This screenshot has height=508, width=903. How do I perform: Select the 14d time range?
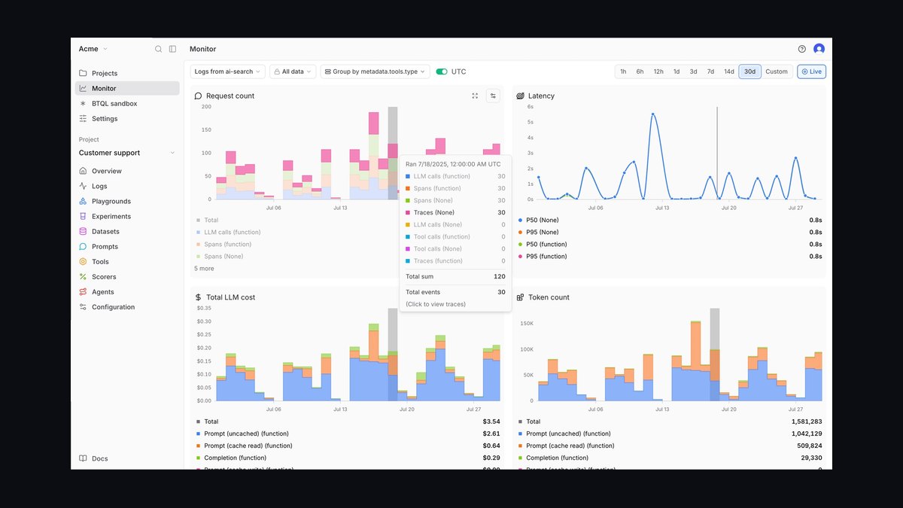728,71
